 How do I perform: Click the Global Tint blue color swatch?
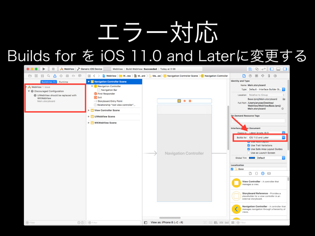pos(252,158)
